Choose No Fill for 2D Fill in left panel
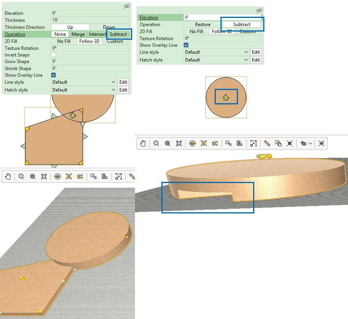 pyautogui.click(x=64, y=41)
